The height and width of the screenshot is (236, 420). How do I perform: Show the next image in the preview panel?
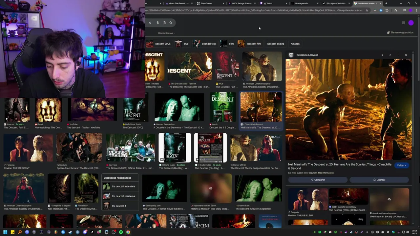[x=390, y=55]
